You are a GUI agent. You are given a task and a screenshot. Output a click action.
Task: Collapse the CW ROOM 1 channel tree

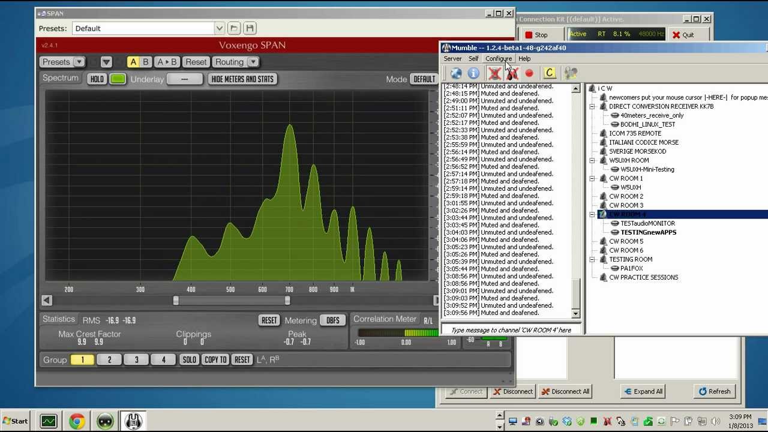[x=592, y=179]
